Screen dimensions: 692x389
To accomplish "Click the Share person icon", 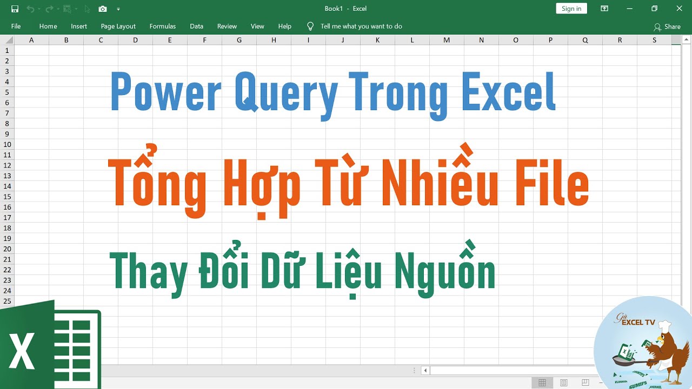I will tap(657, 26).
